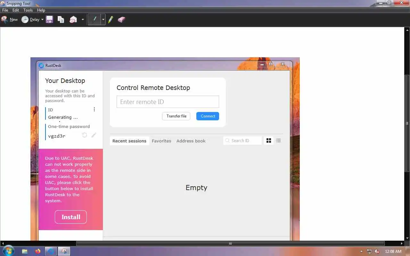Screen dimensions: 410x256
Task: Click the horizontal scrollbar right arrow
Action: click(402, 244)
